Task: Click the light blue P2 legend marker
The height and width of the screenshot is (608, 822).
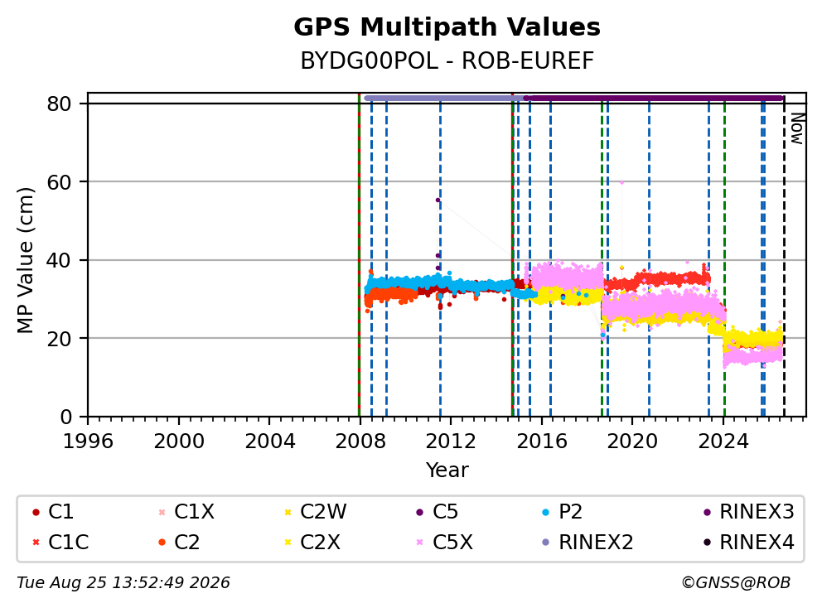Action: pyautogui.click(x=546, y=512)
